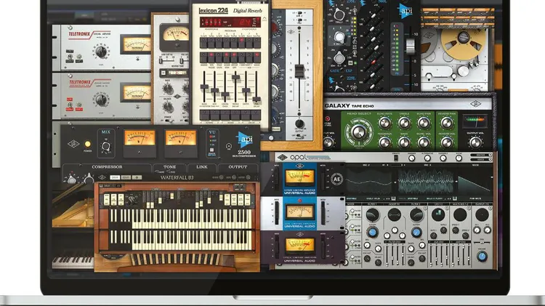This screenshot has height=306, width=545.
Task: Click the Galaxy Treble knob
Action: 404,123
